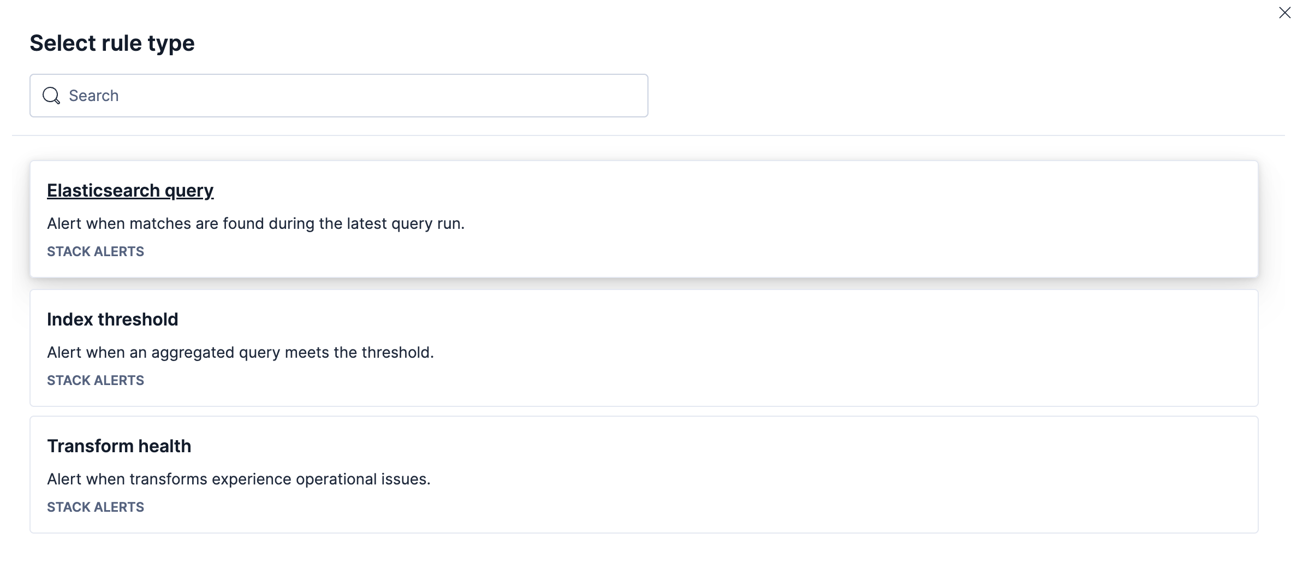The height and width of the screenshot is (568, 1297).
Task: Click the Index threshold card title
Action: point(112,319)
